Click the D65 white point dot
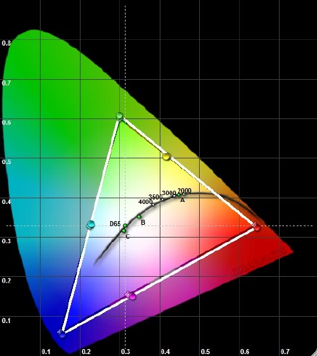The image size is (317, 356). pos(125,226)
